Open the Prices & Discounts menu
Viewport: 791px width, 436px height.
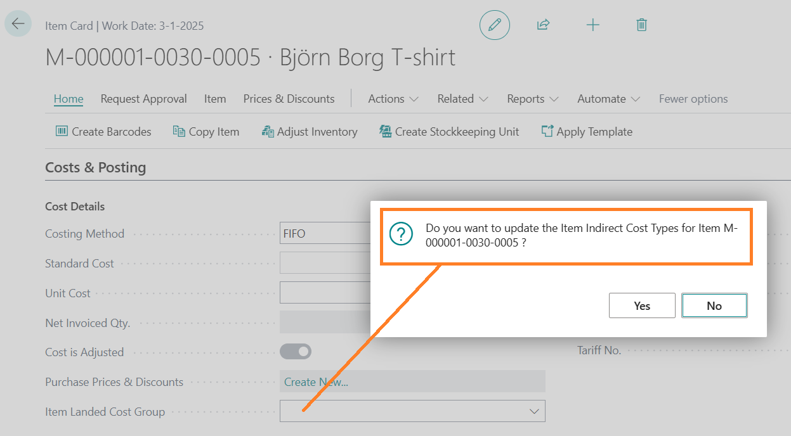tap(289, 99)
